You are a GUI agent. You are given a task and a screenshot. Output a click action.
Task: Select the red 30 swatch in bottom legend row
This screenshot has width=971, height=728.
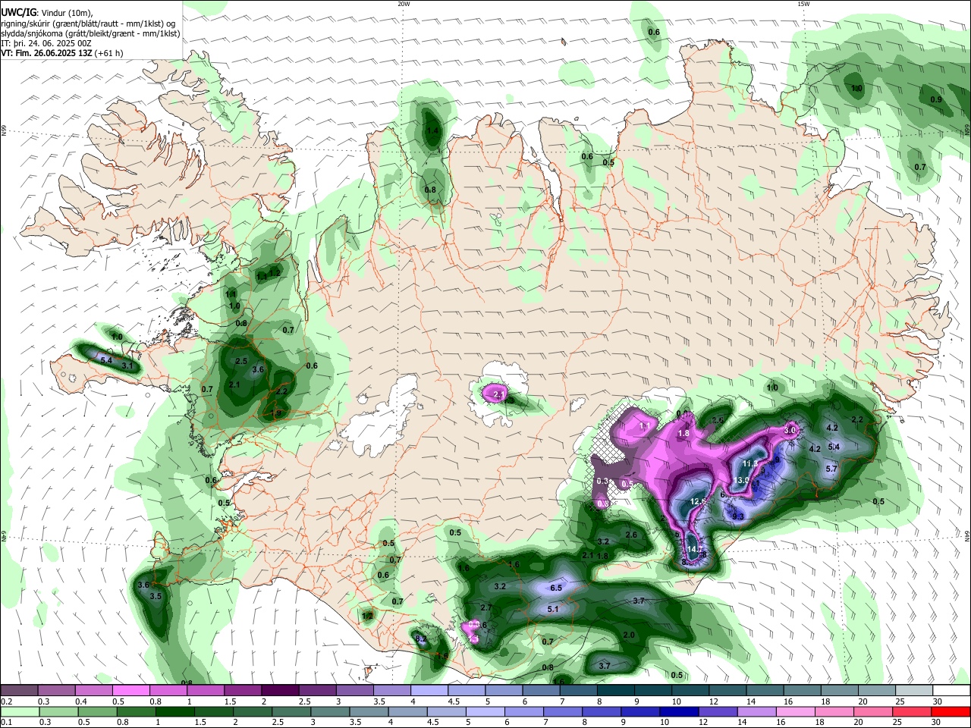coord(951,711)
